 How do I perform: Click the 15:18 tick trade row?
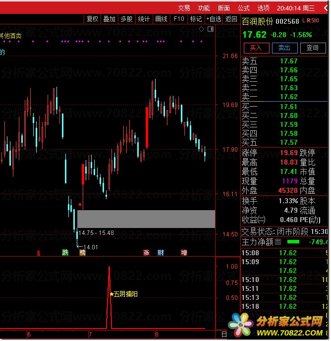285,306
